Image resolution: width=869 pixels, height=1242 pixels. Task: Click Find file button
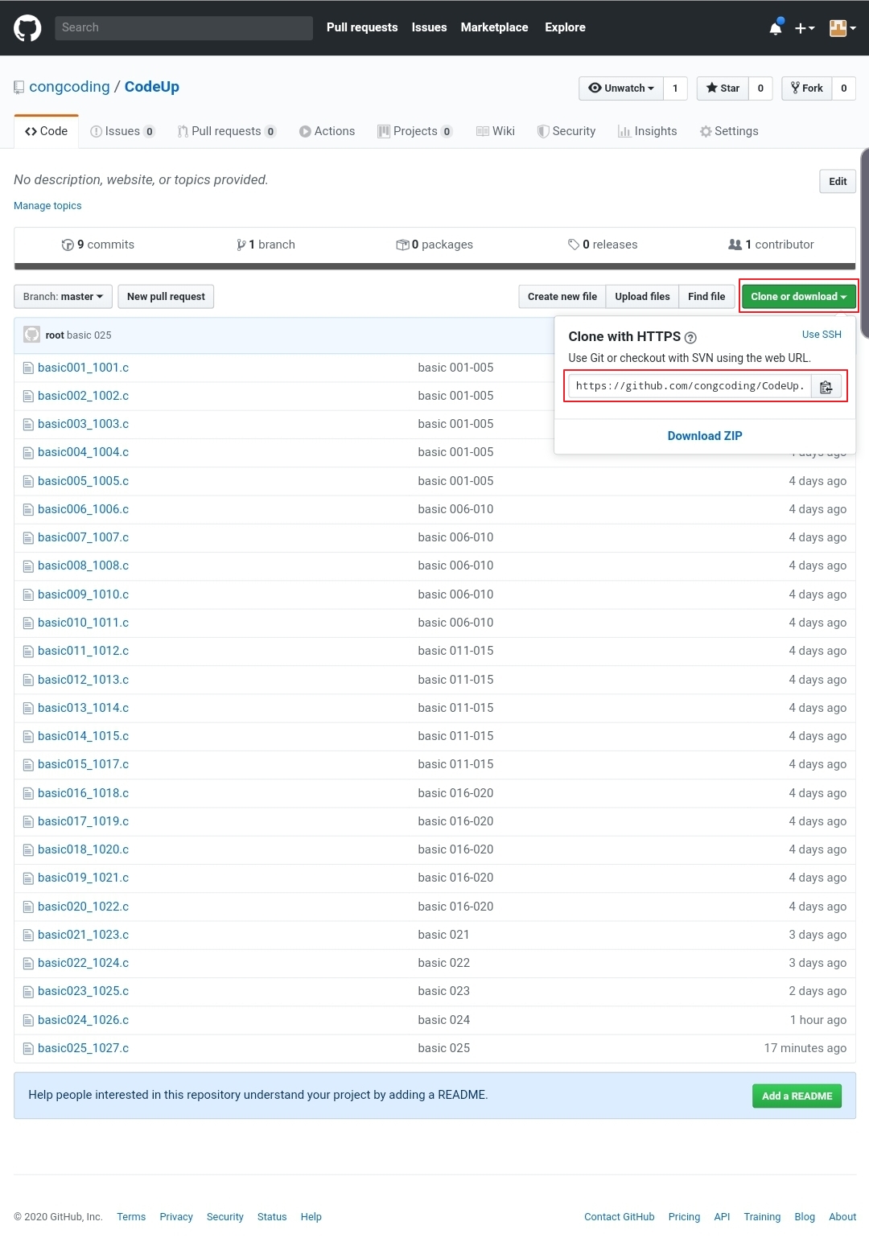[706, 297]
